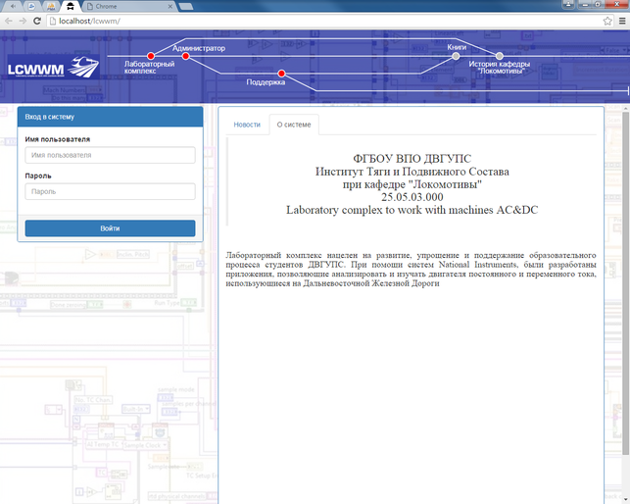Click the Войти login button
This screenshot has width=630, height=504.
(x=110, y=228)
